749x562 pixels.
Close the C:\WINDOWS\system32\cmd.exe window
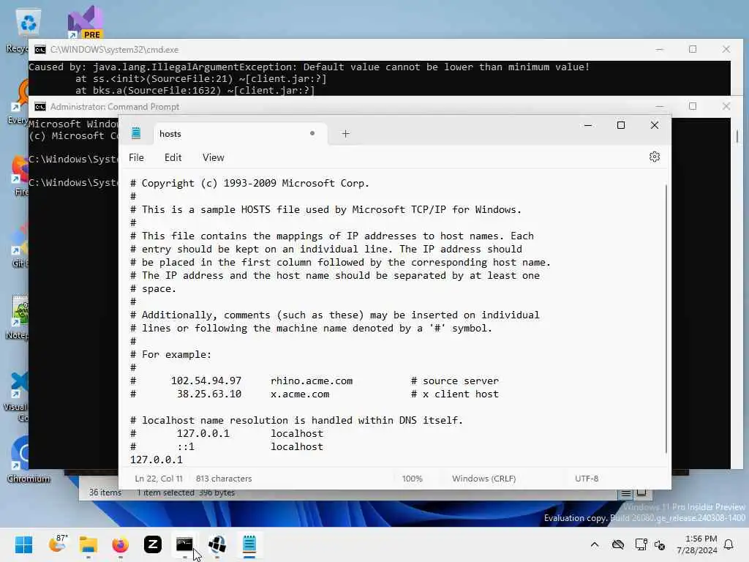point(726,49)
